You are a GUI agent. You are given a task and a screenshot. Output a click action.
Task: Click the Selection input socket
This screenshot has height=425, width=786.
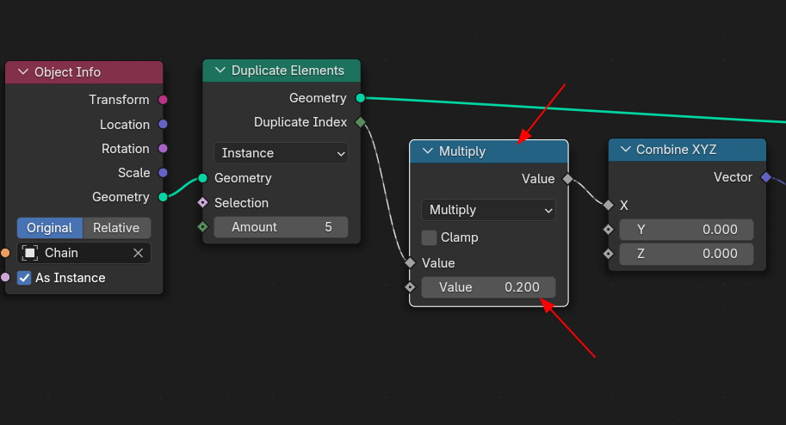(202, 202)
